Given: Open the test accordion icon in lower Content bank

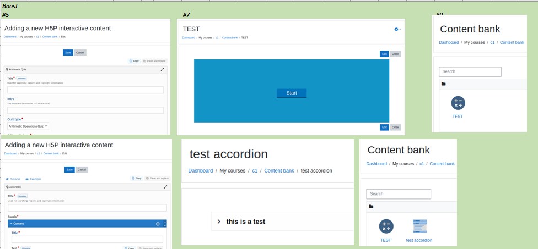Looking at the screenshot, I should [x=419, y=226].
